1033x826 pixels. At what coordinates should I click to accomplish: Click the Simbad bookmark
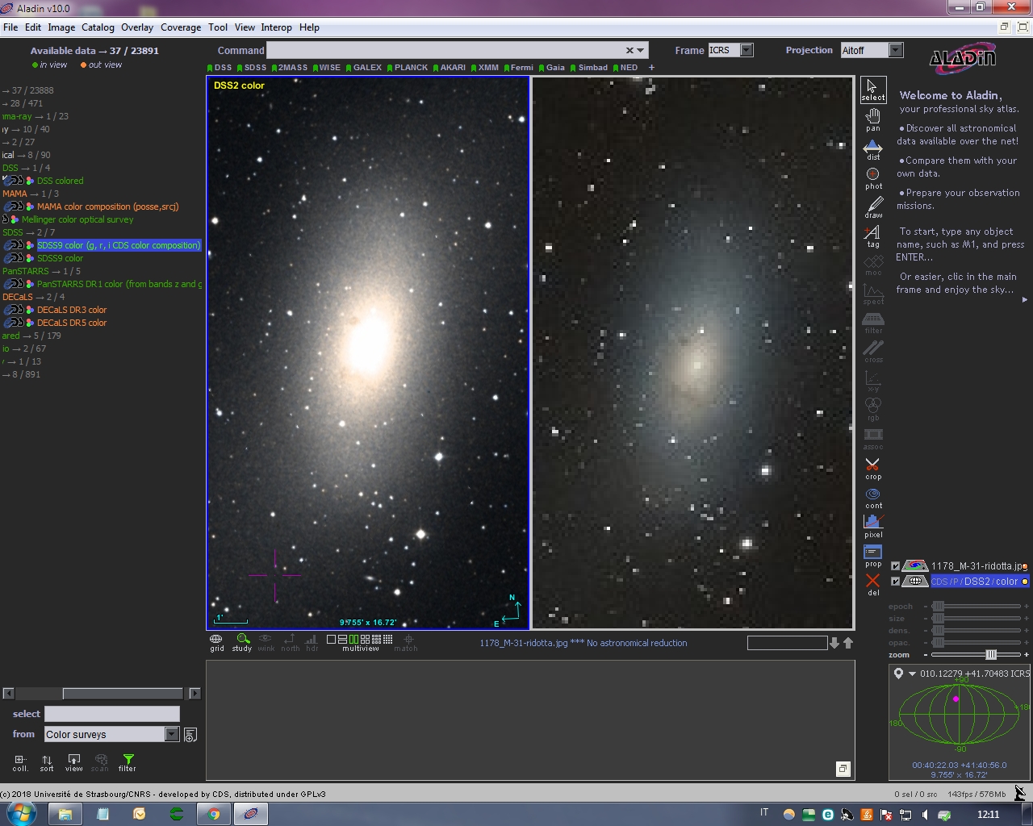pos(589,68)
